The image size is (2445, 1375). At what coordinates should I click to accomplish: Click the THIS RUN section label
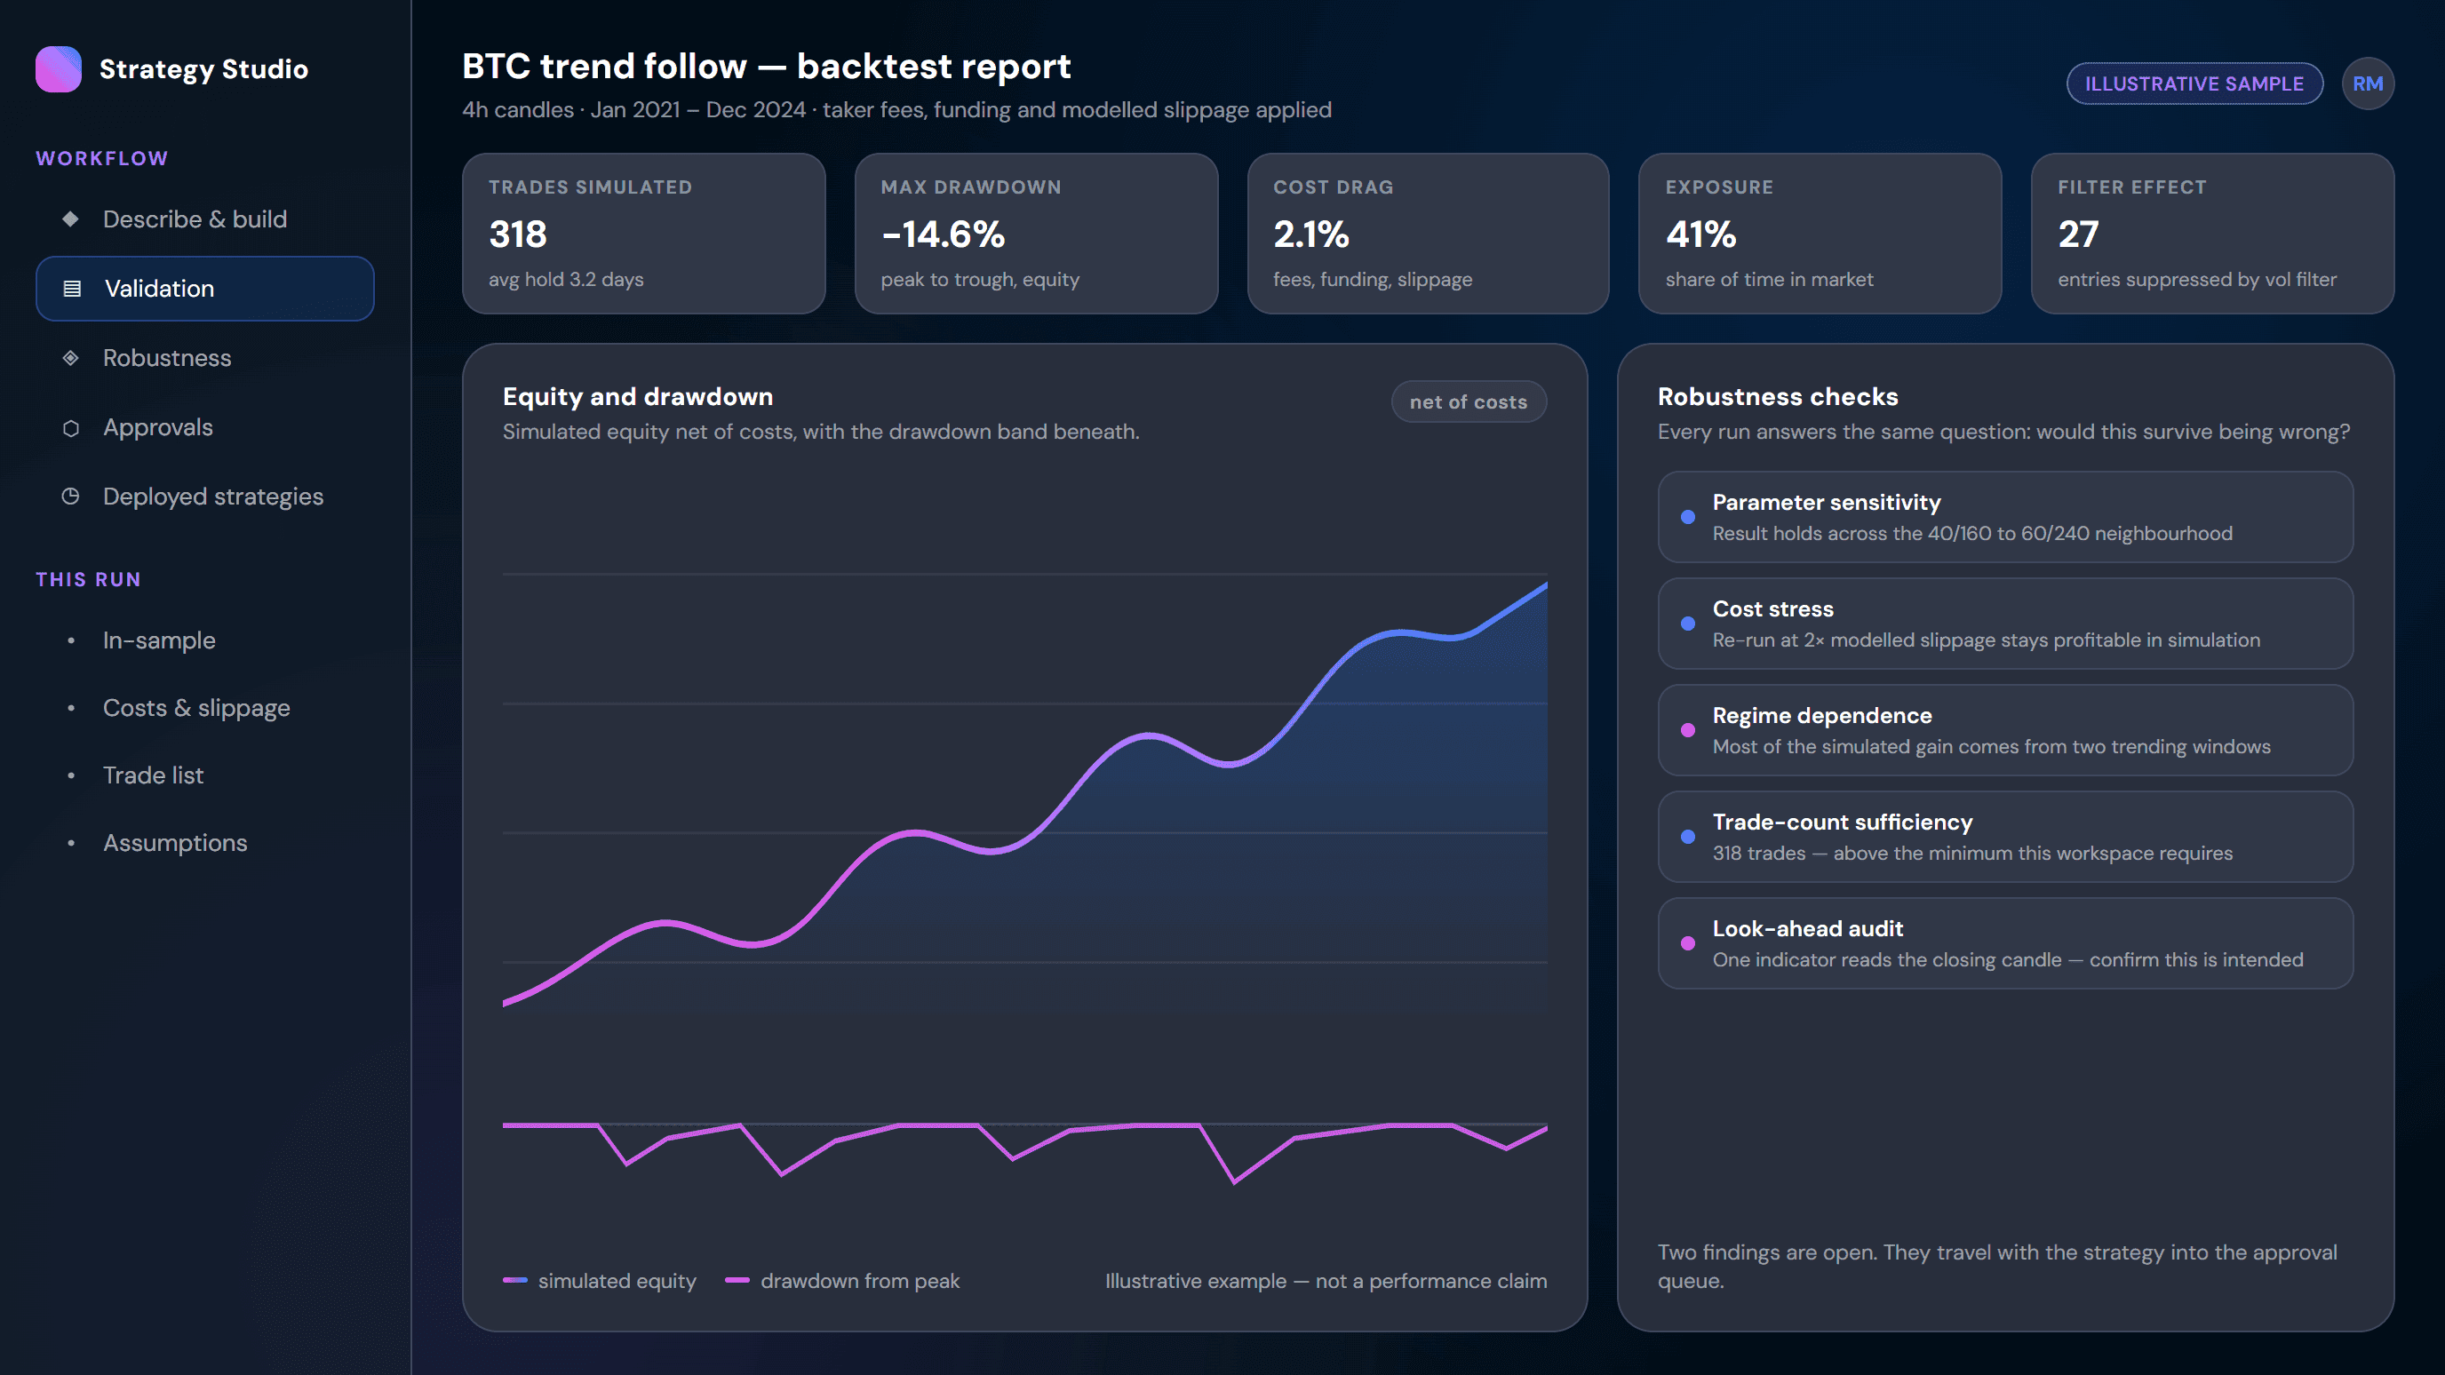coord(88,580)
